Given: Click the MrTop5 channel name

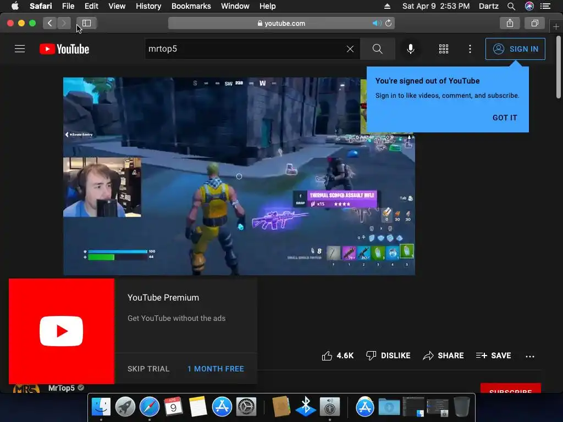Looking at the screenshot, I should pyautogui.click(x=62, y=388).
